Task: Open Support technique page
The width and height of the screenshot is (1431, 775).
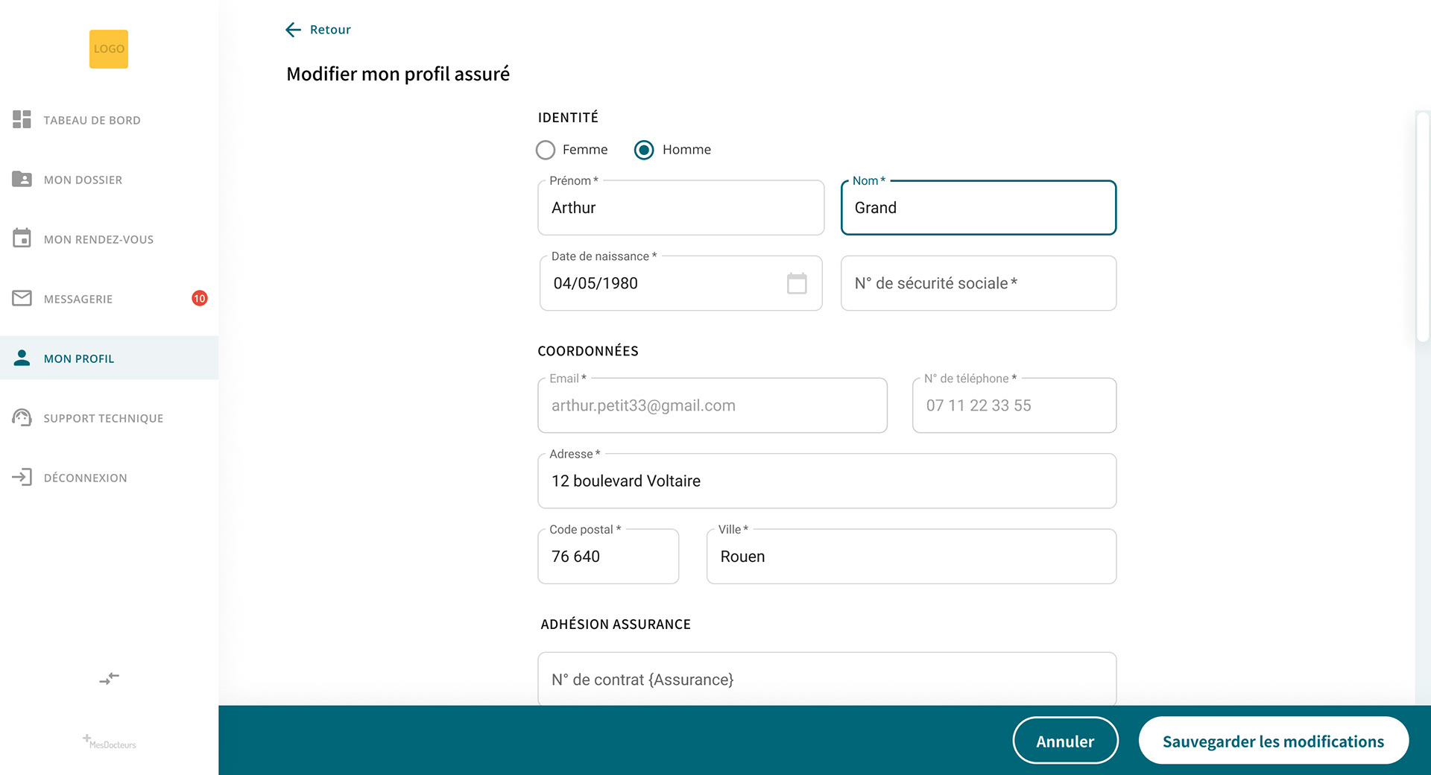Action: (110, 418)
